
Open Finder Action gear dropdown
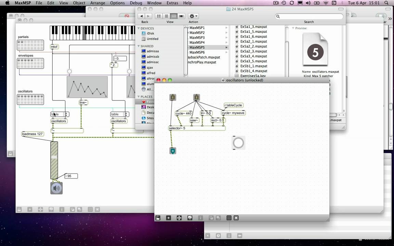[x=193, y=16]
